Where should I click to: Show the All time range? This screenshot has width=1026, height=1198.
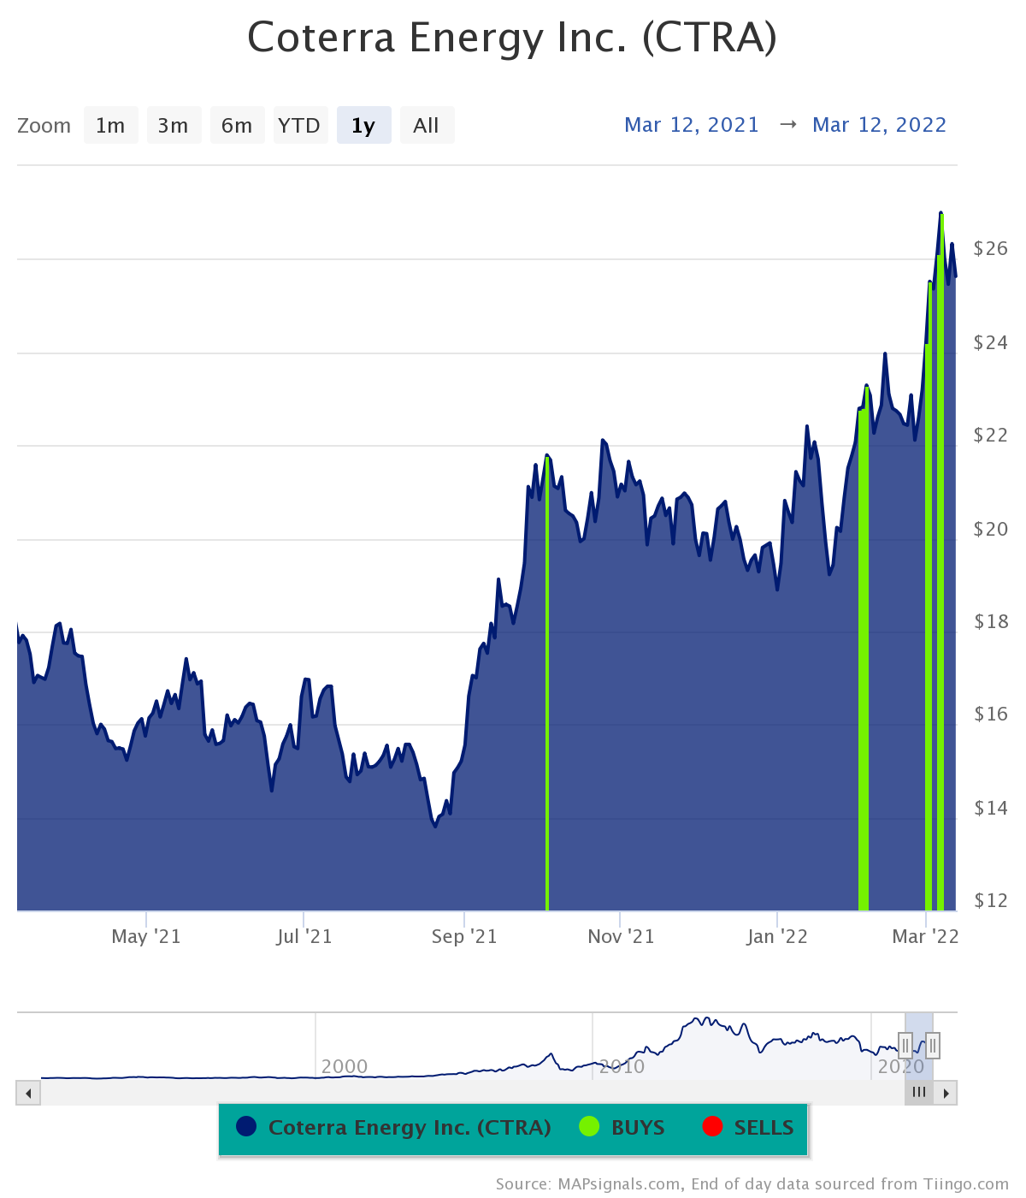[x=427, y=125]
